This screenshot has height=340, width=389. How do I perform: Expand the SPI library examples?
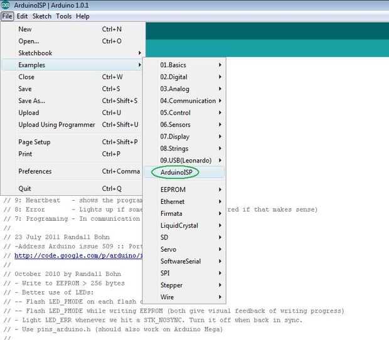click(184, 273)
